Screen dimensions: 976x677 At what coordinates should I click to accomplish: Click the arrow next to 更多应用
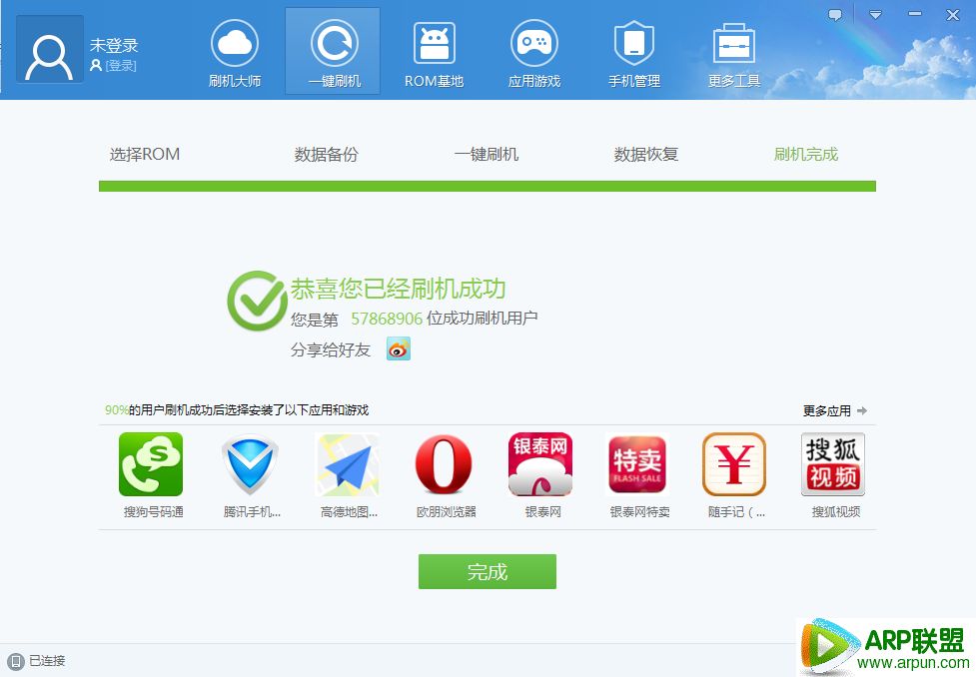coord(862,410)
